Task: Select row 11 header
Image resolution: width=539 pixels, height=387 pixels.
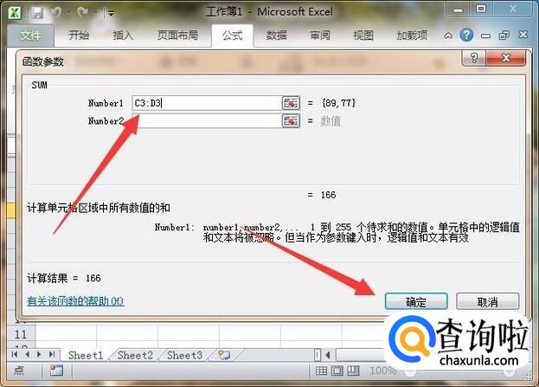Action: tap(20, 334)
